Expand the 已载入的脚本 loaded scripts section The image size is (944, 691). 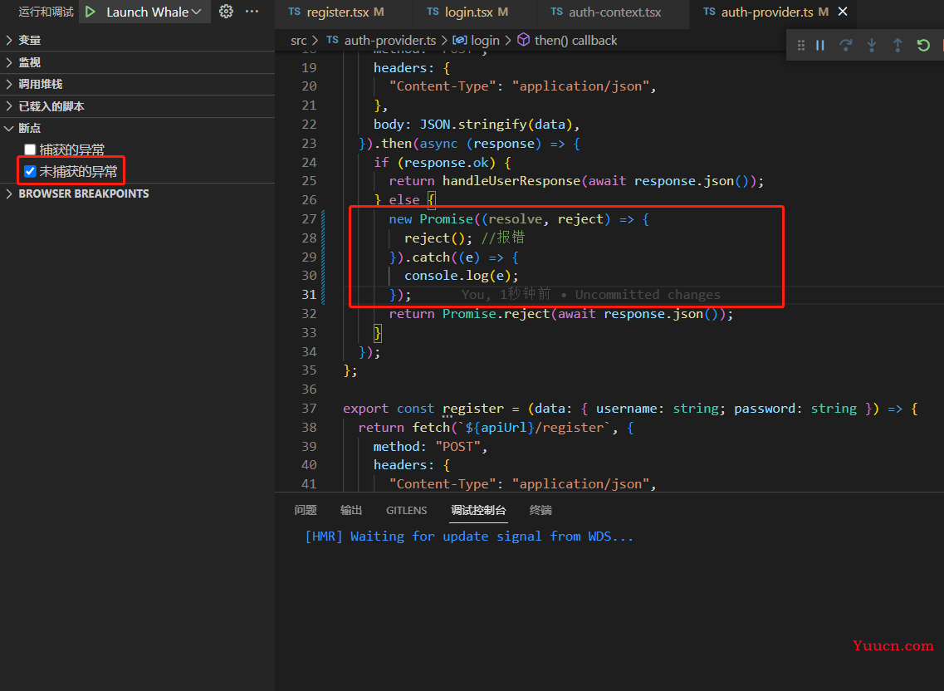[137, 106]
